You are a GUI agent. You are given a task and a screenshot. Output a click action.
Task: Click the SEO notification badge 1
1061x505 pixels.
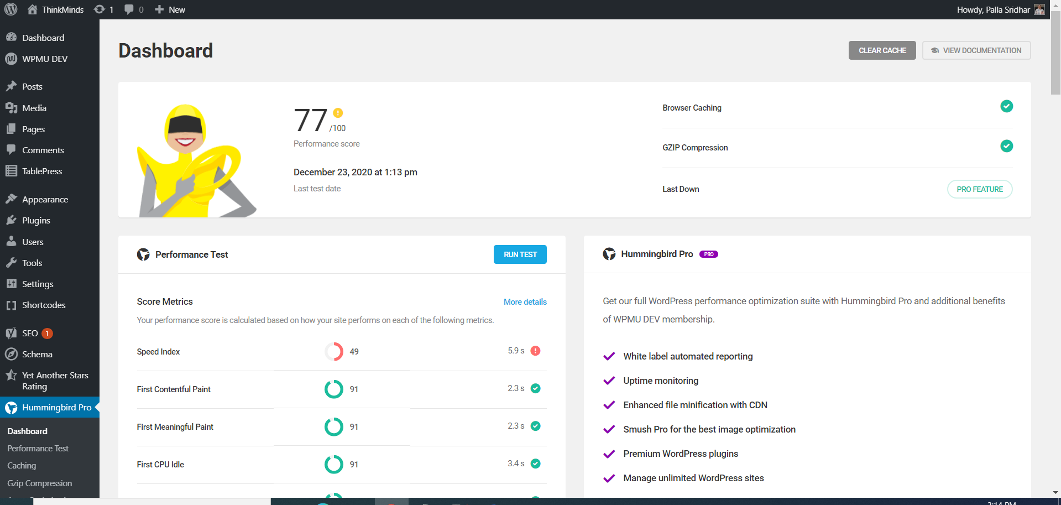[48, 334]
